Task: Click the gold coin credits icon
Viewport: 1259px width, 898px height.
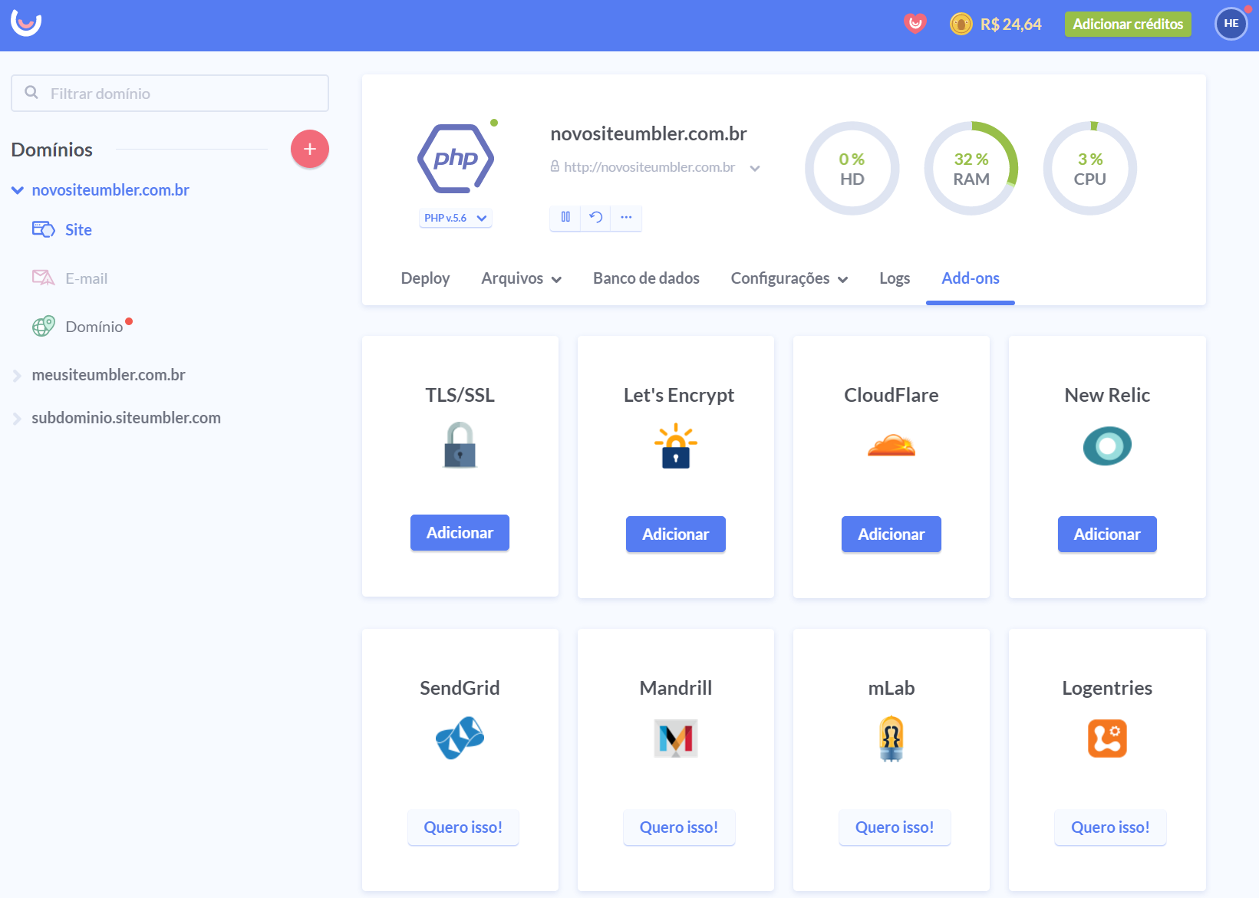Action: pyautogui.click(x=961, y=25)
